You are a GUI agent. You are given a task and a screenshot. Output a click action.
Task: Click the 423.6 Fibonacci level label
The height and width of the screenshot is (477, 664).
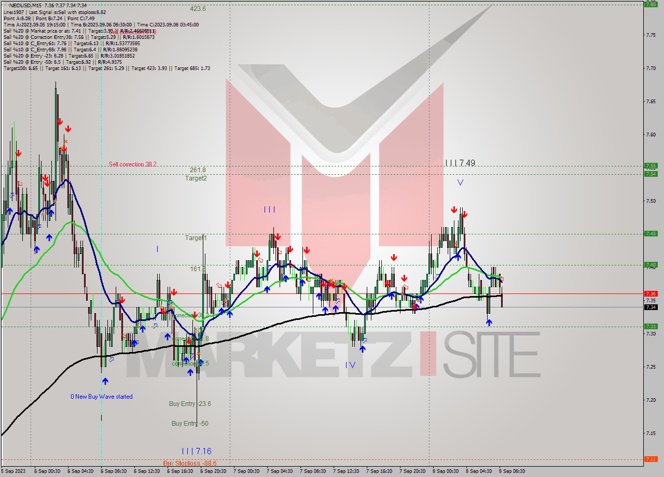pos(198,9)
